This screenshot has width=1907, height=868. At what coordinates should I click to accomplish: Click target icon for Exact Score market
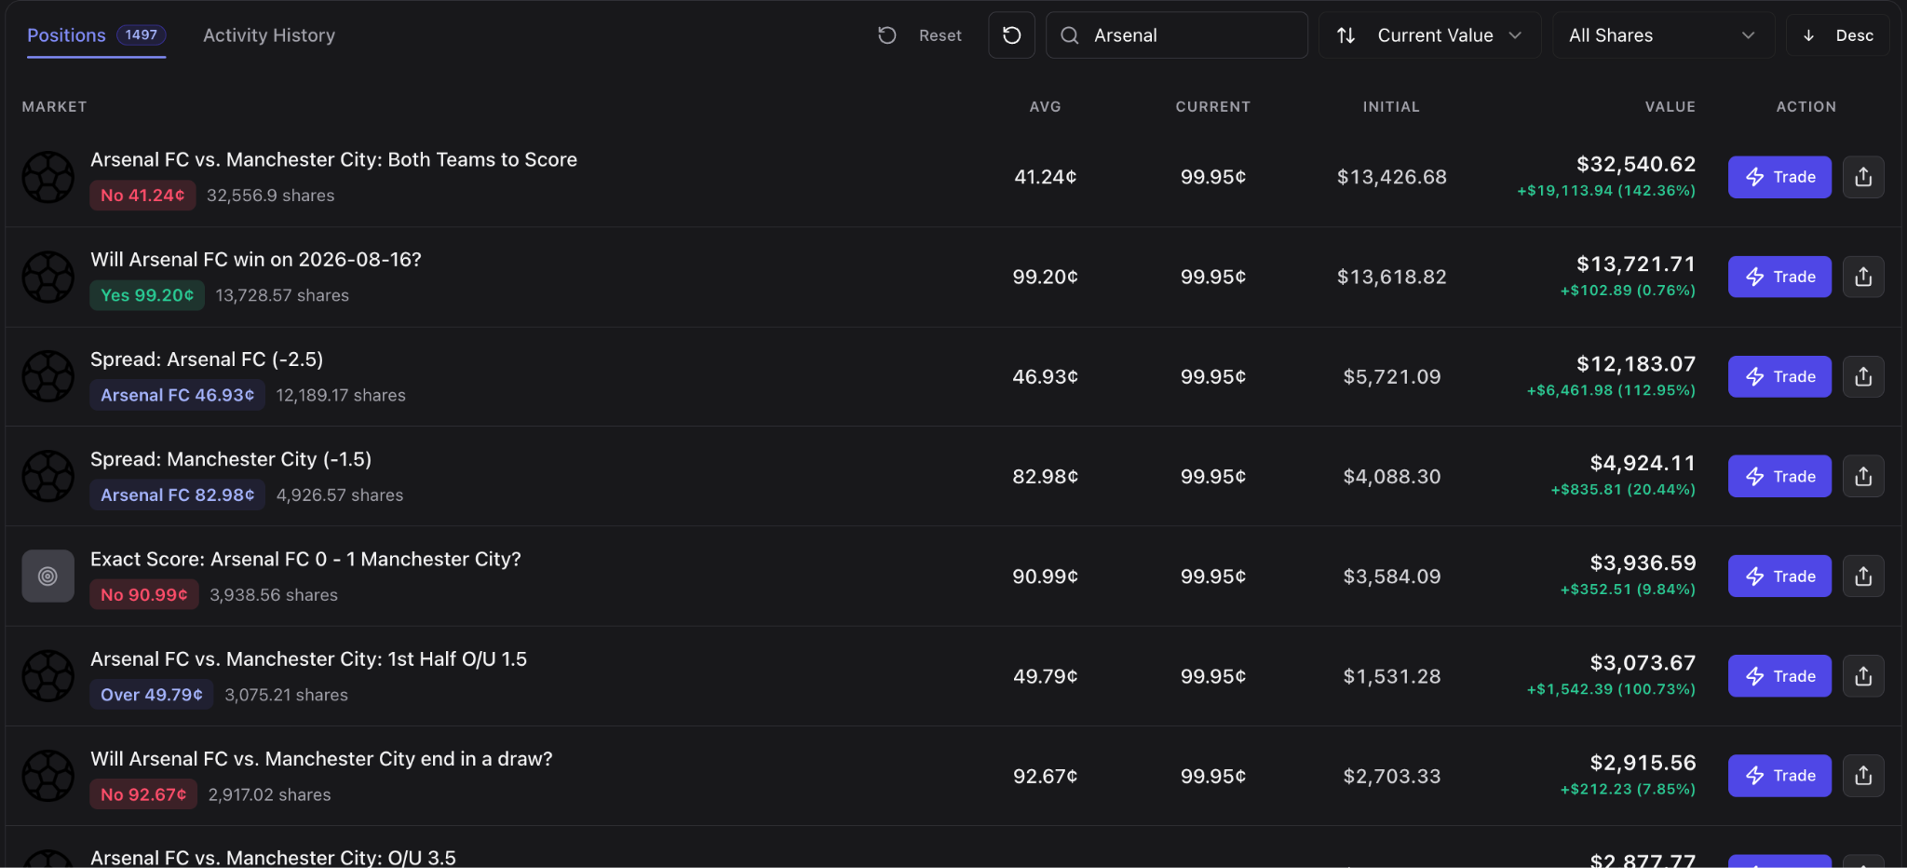[48, 576]
